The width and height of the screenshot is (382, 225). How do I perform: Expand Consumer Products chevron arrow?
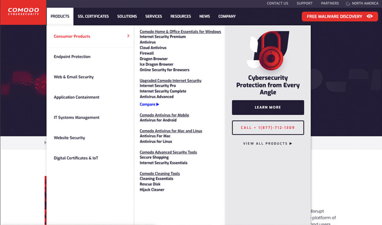(x=128, y=36)
